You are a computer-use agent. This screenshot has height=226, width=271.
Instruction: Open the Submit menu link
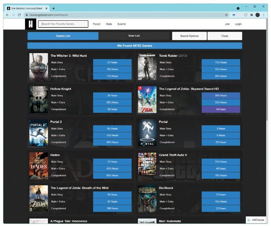click(x=121, y=24)
